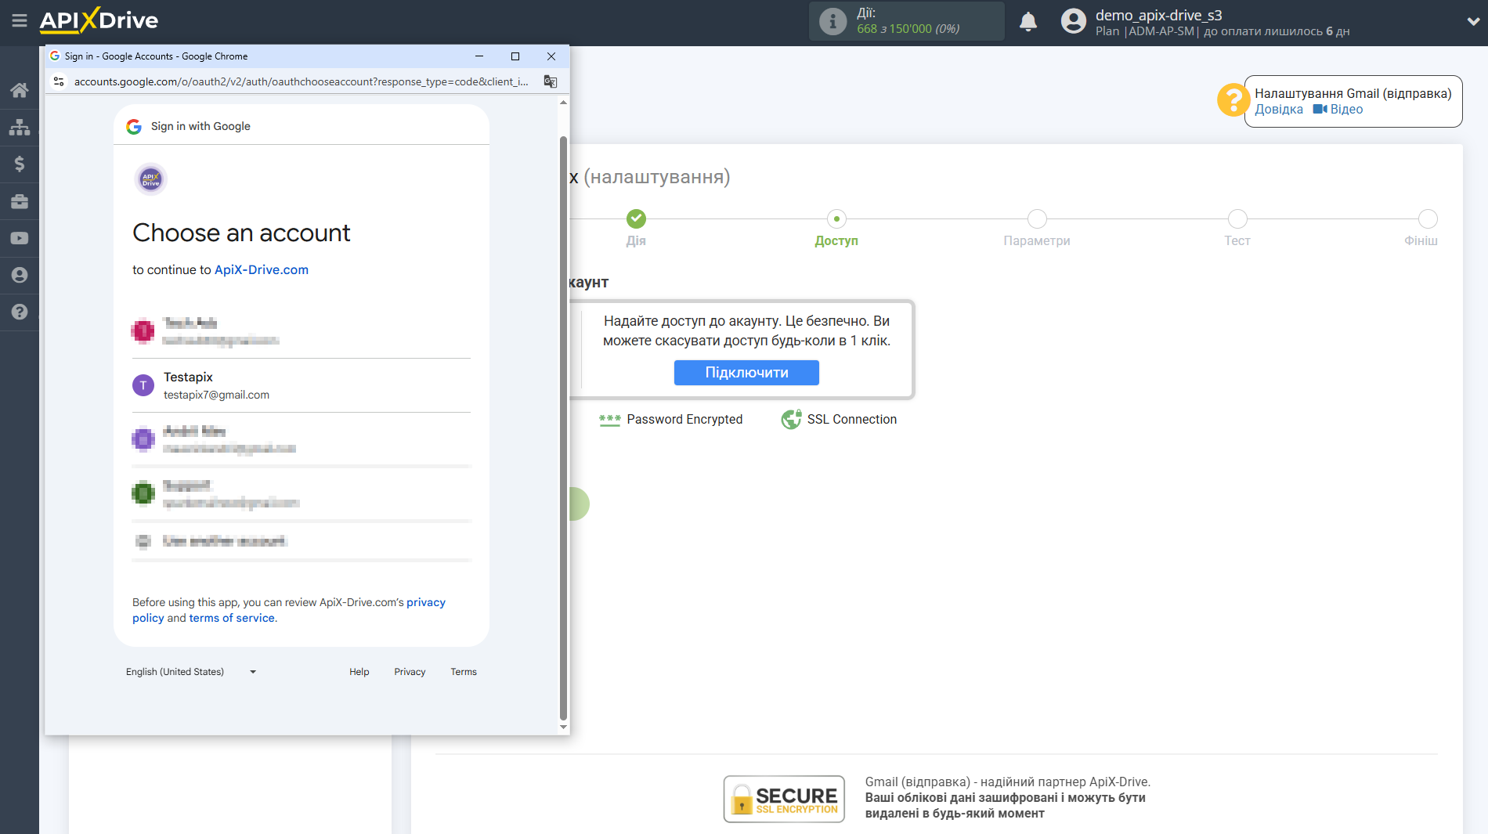Click the Secure SSL Encryption badge
This screenshot has width=1488, height=834.
point(784,799)
